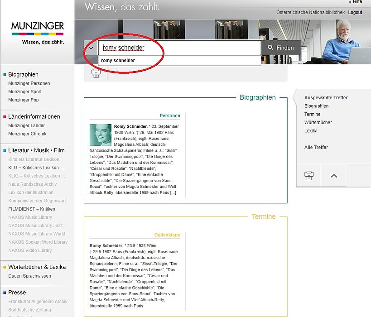Open Munzinger Sport in the sidebar
The width and height of the screenshot is (371, 317).
[x=25, y=91]
